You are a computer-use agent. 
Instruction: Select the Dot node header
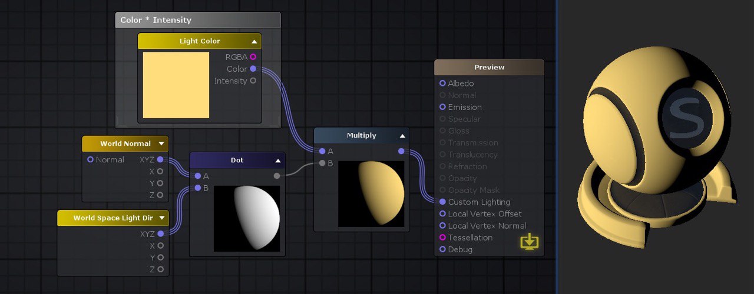(x=237, y=160)
